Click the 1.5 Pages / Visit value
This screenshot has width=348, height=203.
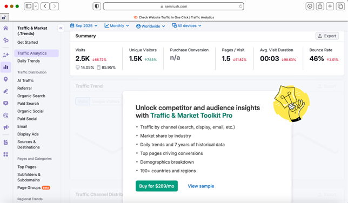click(x=226, y=58)
